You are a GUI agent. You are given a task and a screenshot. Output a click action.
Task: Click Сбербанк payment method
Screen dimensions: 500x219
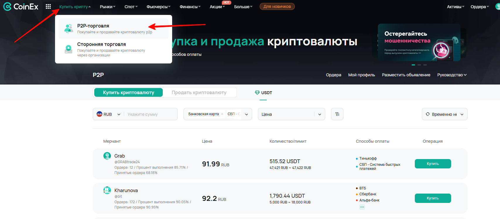(x=368, y=194)
